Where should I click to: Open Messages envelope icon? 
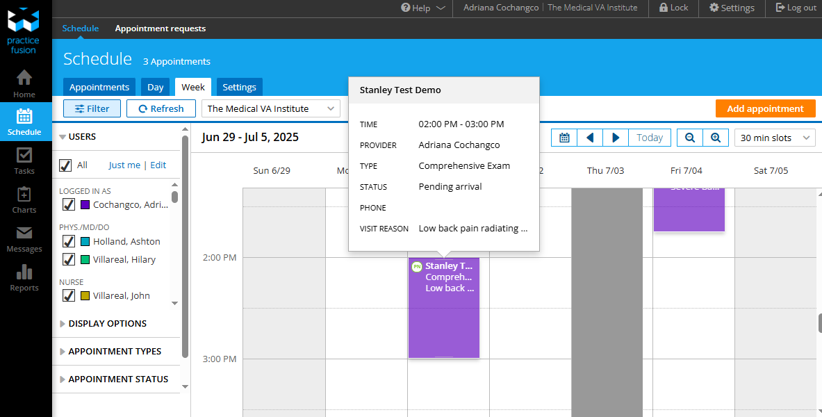tap(24, 238)
